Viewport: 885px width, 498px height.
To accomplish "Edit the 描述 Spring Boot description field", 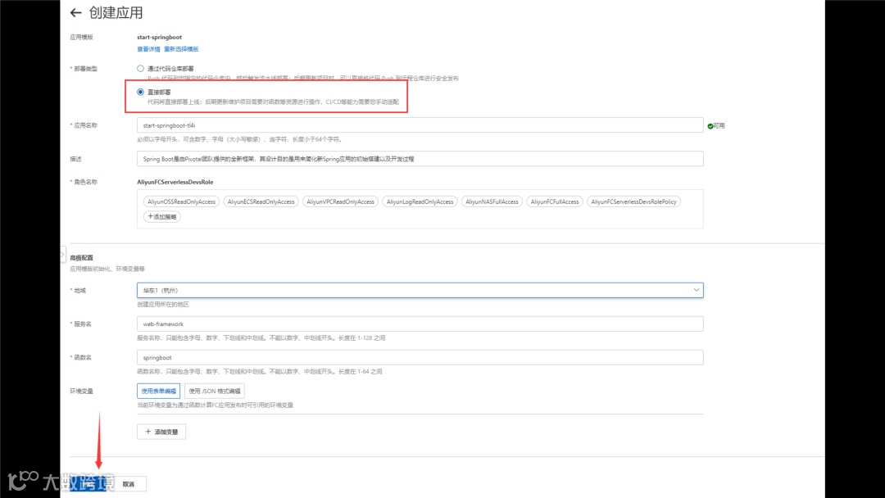I will (420, 158).
